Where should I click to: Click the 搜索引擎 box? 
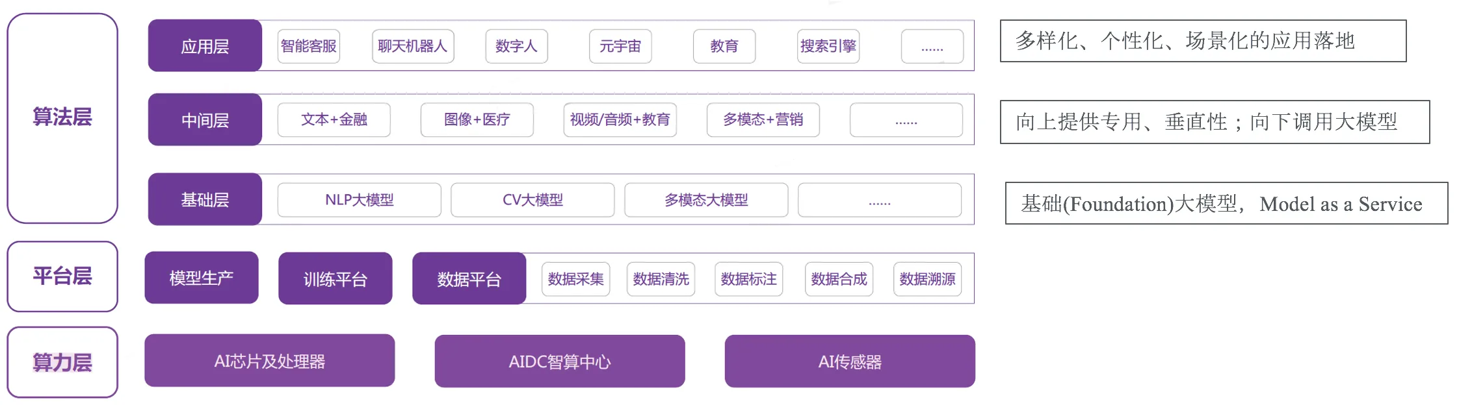828,46
